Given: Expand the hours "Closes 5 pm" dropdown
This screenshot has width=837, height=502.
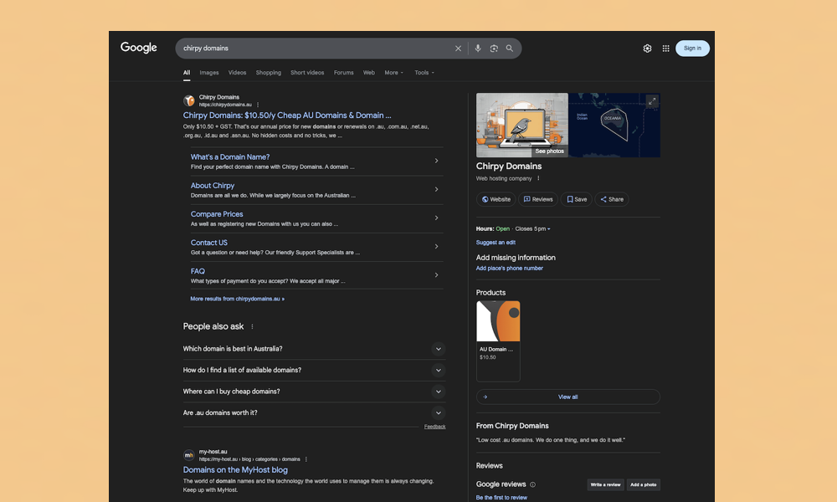Looking at the screenshot, I should click(x=533, y=228).
